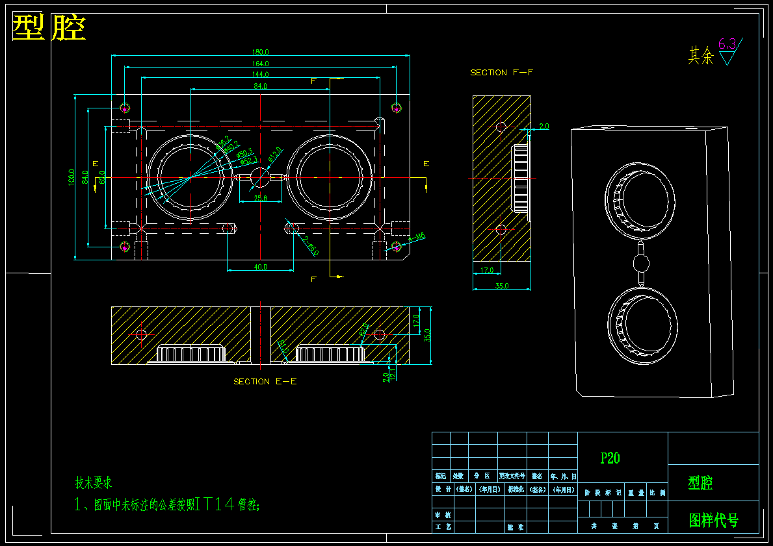
Task: Click the green 型腔 part name in title block
Action: tap(700, 483)
